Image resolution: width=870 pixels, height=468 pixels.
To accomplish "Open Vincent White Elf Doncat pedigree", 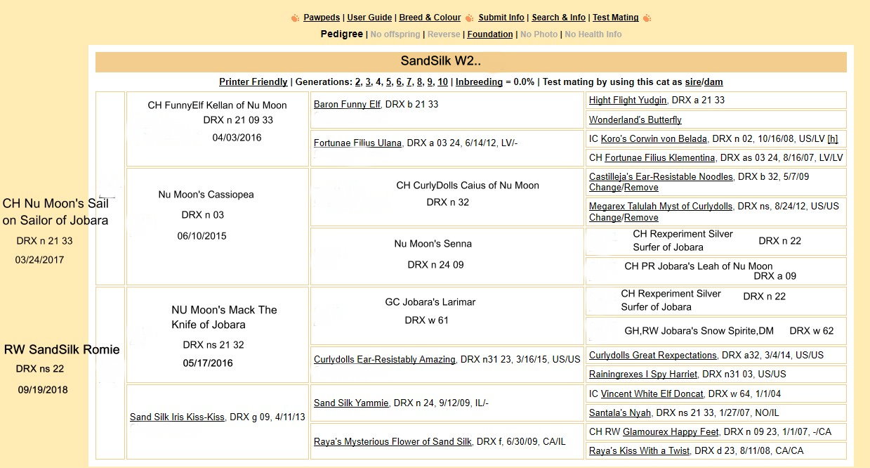I will tap(652, 394).
